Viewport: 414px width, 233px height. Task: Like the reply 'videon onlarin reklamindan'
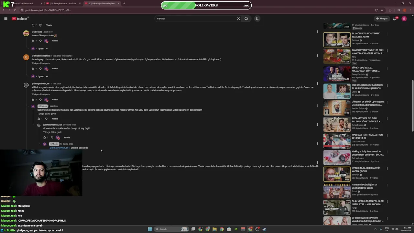44,138
